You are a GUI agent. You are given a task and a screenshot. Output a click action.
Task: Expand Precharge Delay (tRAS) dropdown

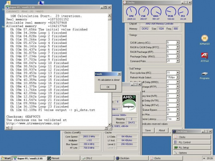click(x=178, y=56)
